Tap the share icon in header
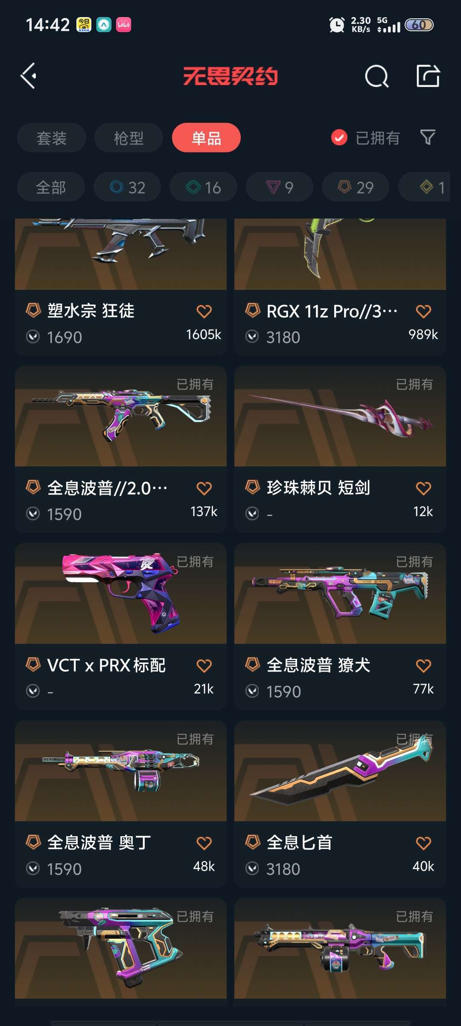 (x=428, y=76)
